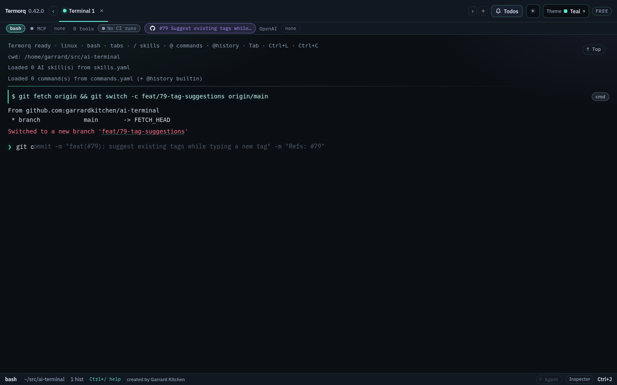
Task: Toggle light/dark mode sun icon
Action: click(x=533, y=11)
